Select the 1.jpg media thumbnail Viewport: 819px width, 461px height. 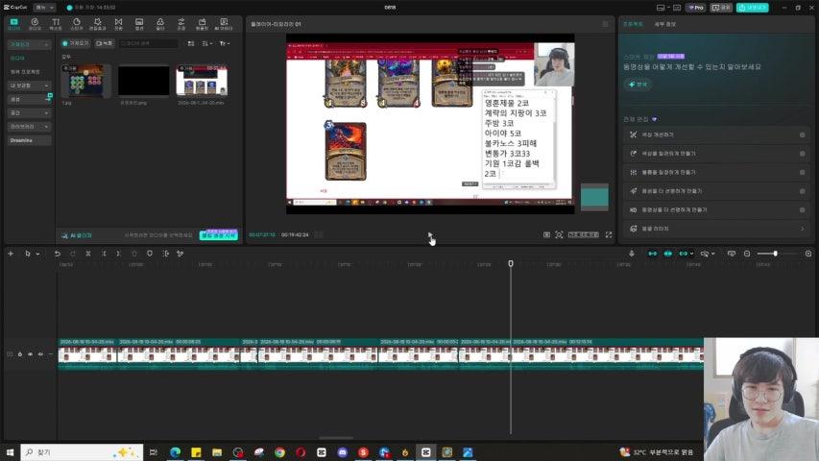(x=86, y=81)
